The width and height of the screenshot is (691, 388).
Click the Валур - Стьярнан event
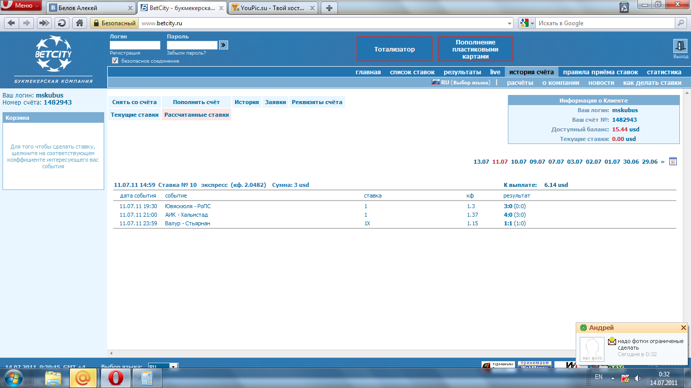point(188,223)
